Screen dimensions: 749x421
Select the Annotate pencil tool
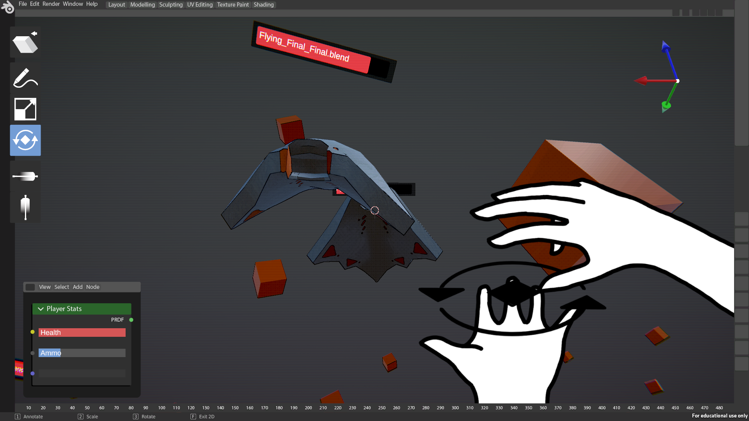click(25, 78)
